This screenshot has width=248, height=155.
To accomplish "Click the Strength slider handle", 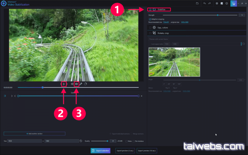I will pos(218,15).
